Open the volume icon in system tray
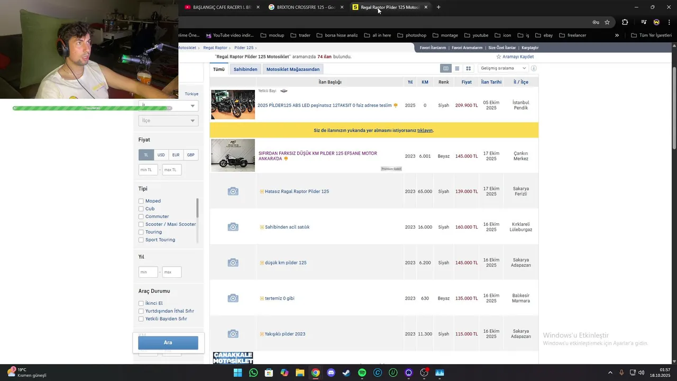The height and width of the screenshot is (381, 677). click(x=641, y=373)
